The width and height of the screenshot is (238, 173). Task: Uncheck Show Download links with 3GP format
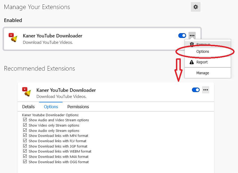(x=25, y=146)
